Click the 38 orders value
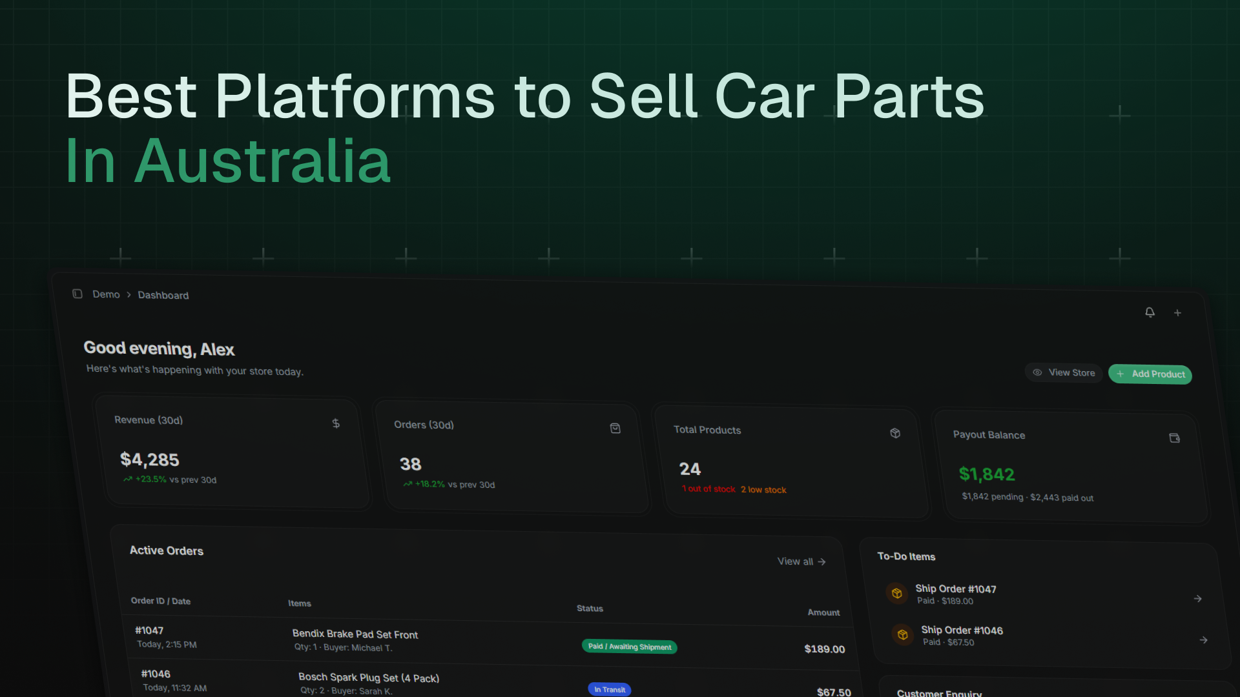 click(x=411, y=464)
